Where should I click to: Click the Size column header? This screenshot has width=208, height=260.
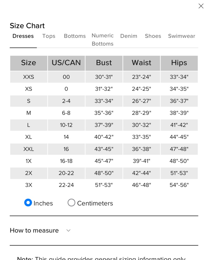coord(29,63)
